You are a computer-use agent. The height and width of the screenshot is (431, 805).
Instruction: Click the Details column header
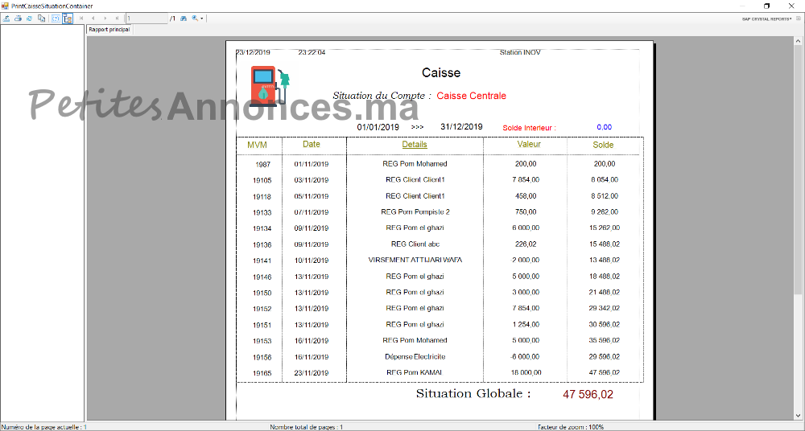(415, 145)
